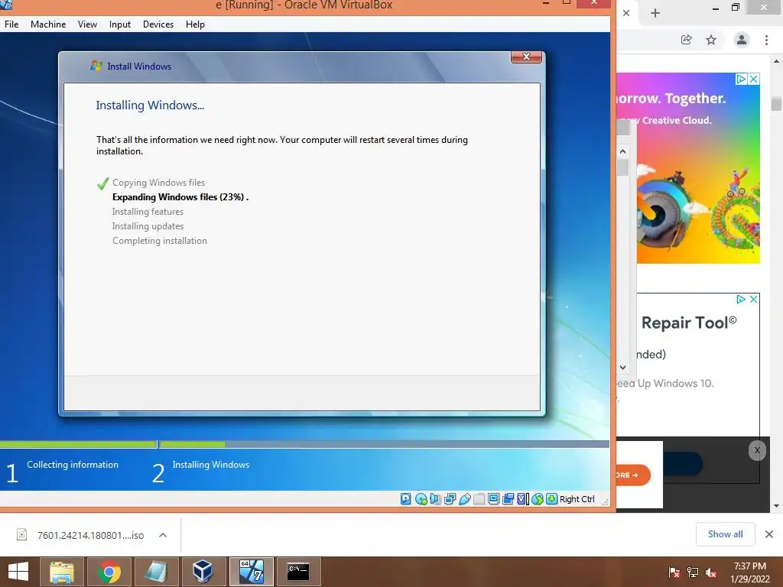This screenshot has height=587, width=783.
Task: Click the mouse integration icon in VirtualBox status bar
Action: [538, 498]
